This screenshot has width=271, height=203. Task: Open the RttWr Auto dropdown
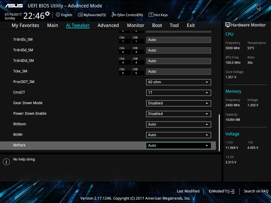179,135
